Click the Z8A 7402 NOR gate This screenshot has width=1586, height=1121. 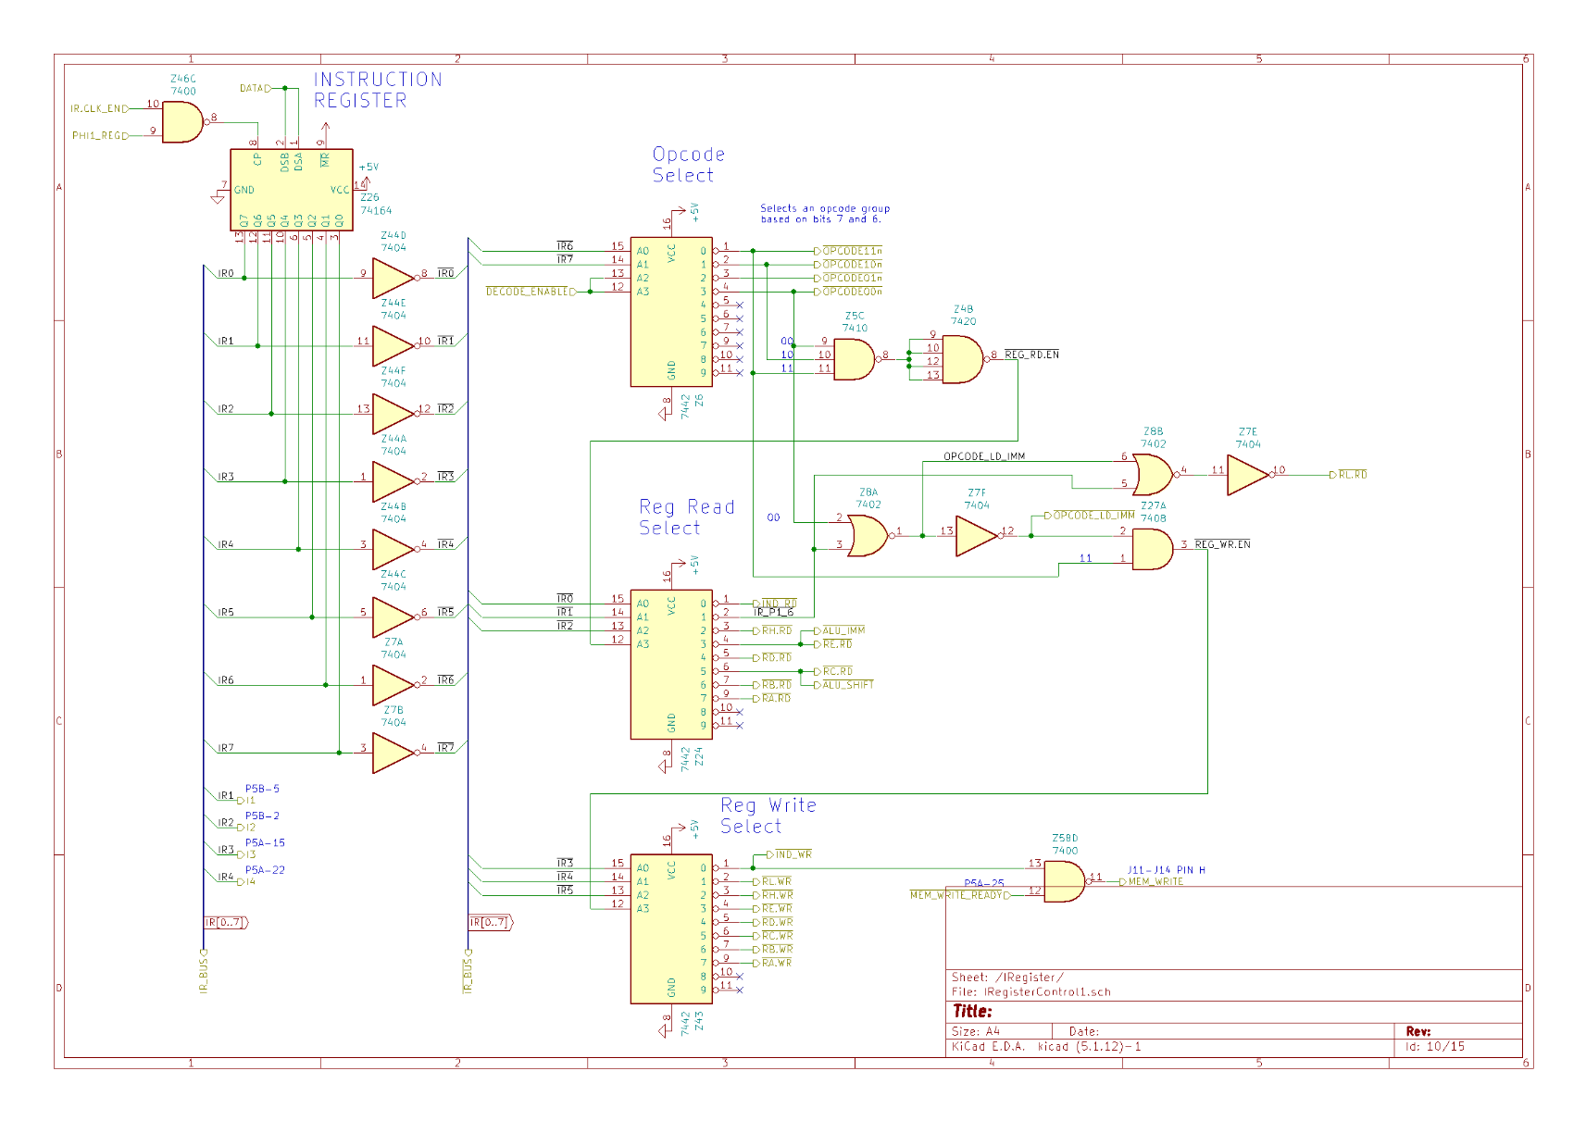[868, 536]
